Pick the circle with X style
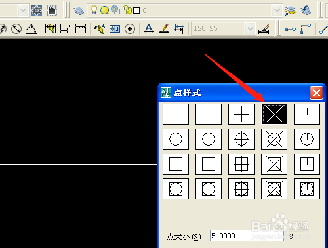 (274, 139)
